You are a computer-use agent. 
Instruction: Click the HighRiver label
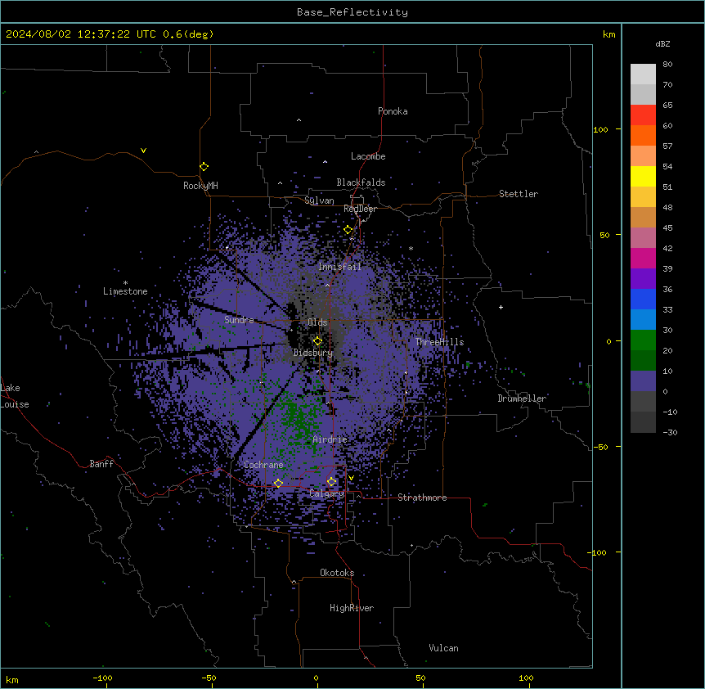[352, 608]
